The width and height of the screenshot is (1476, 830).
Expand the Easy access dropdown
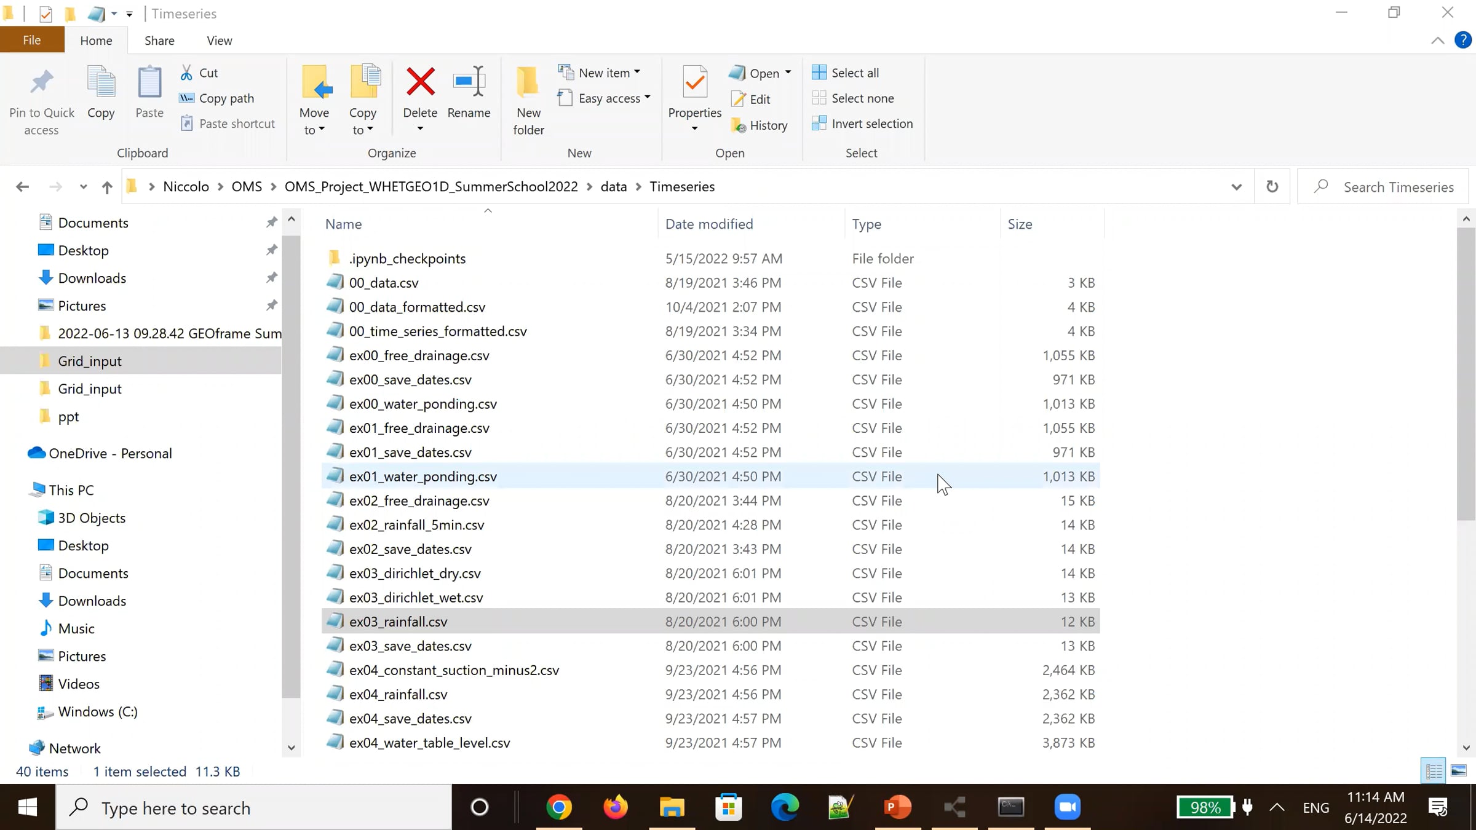[647, 98]
